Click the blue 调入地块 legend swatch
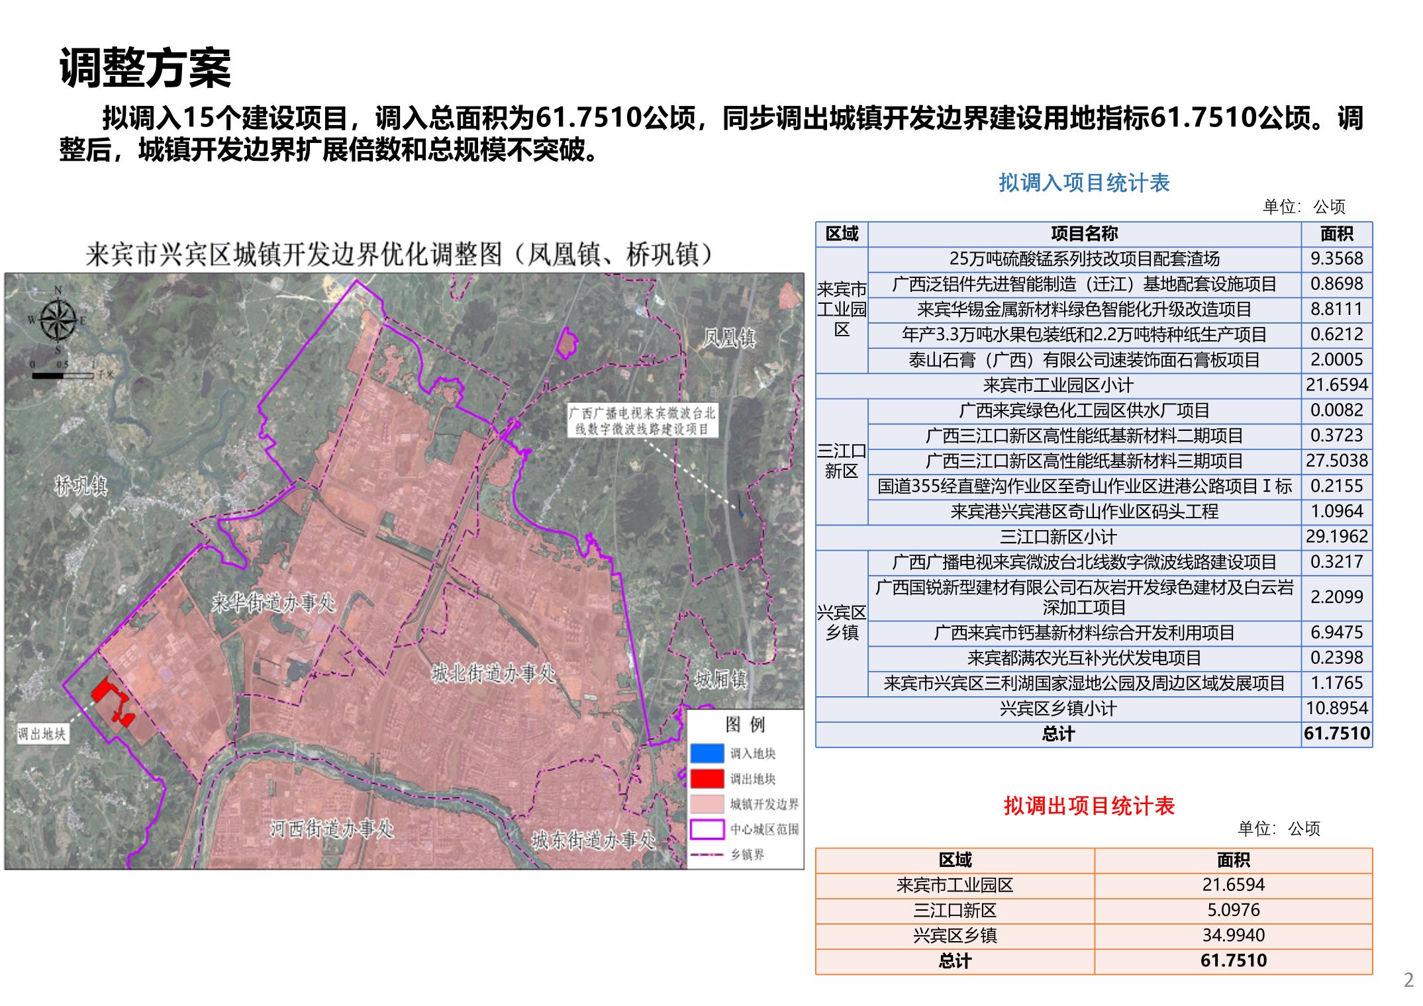Screen dimensions: 1423x1006 click(707, 753)
